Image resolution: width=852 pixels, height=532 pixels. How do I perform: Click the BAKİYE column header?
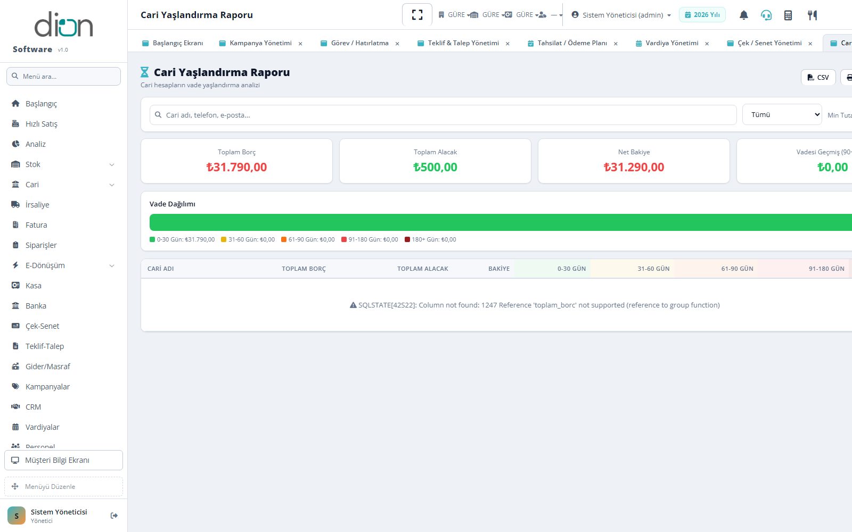pyautogui.click(x=499, y=269)
